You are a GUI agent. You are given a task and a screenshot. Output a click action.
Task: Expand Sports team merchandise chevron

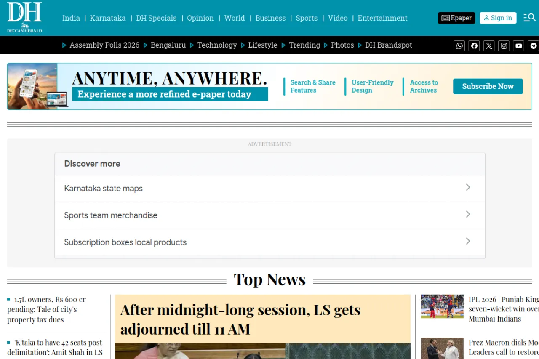(x=468, y=214)
